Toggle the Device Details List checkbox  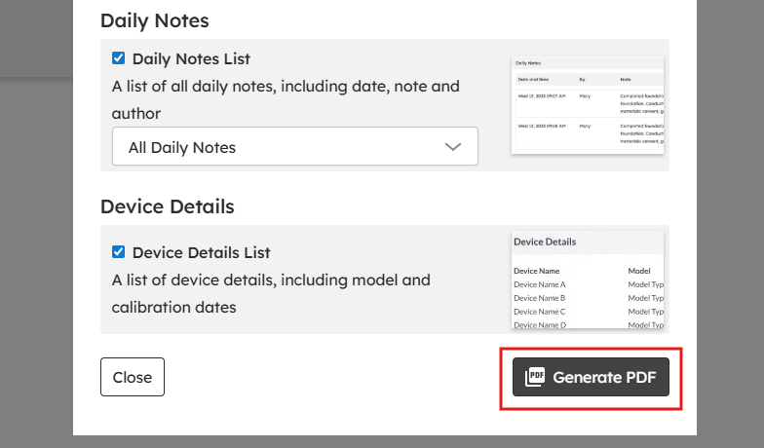click(x=119, y=252)
